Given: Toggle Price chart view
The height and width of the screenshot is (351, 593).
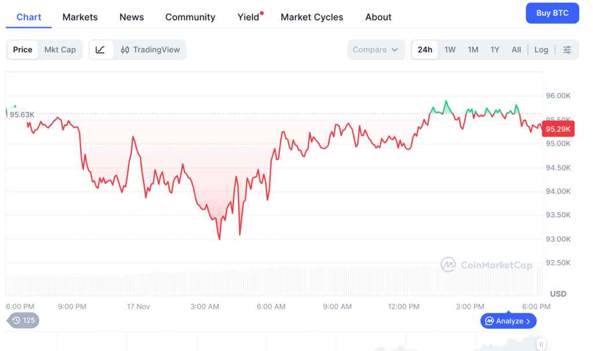Looking at the screenshot, I should (23, 50).
